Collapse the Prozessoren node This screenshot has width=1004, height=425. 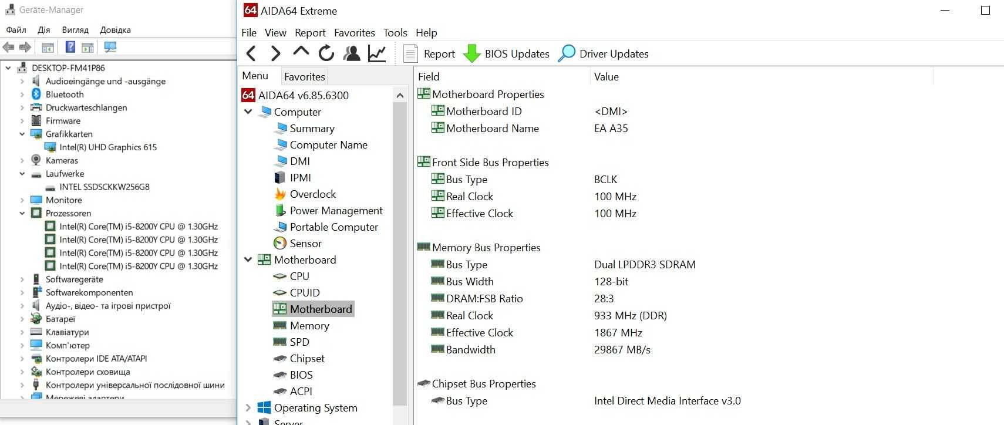pyautogui.click(x=22, y=213)
